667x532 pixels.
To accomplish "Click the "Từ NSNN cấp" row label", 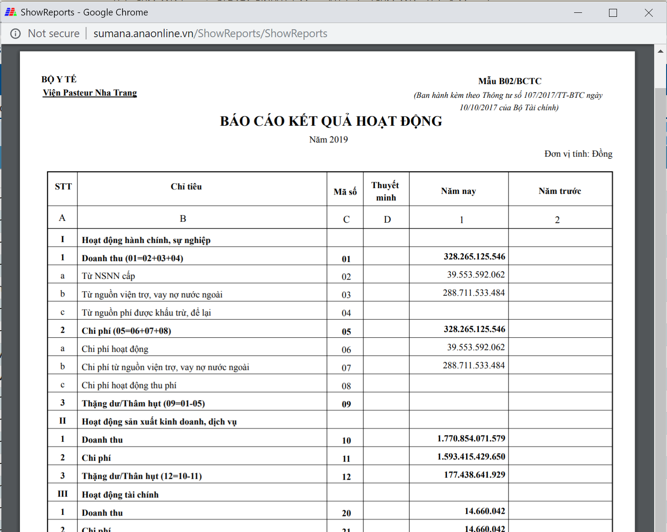I will (x=108, y=276).
